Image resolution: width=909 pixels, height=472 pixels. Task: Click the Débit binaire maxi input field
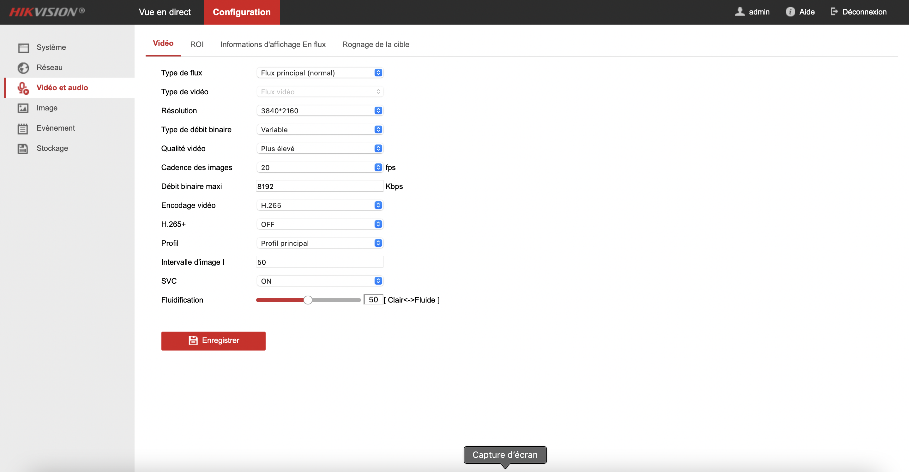(319, 186)
